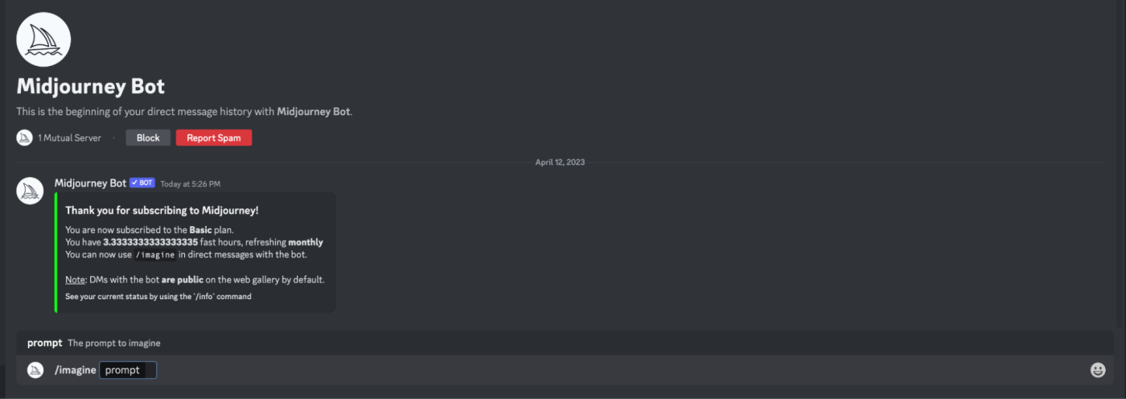The image size is (1126, 399).
Task: Click the verified BOT badge
Action: (142, 183)
